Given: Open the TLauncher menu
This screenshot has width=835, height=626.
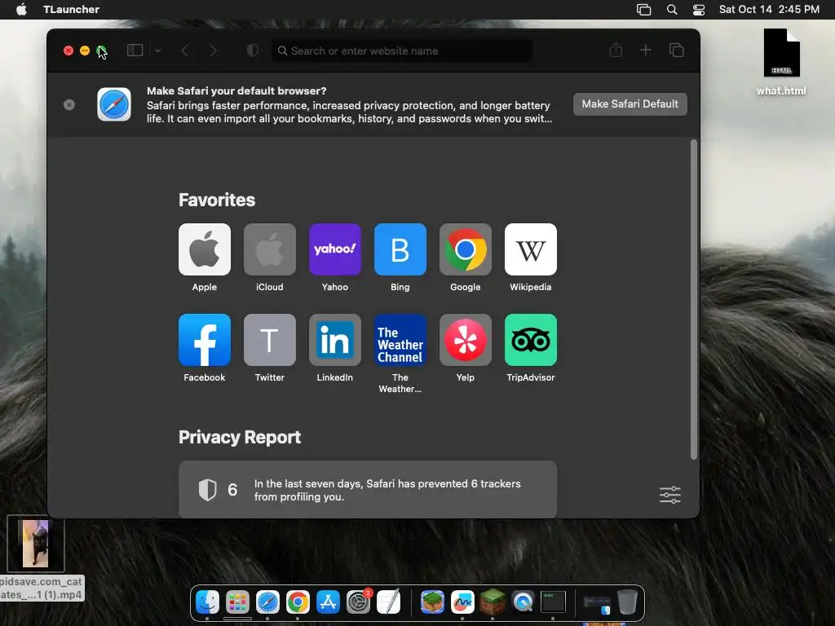Looking at the screenshot, I should coord(72,9).
